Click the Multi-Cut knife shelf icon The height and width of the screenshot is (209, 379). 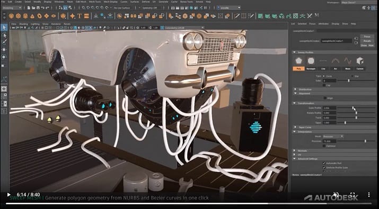click(236, 16)
